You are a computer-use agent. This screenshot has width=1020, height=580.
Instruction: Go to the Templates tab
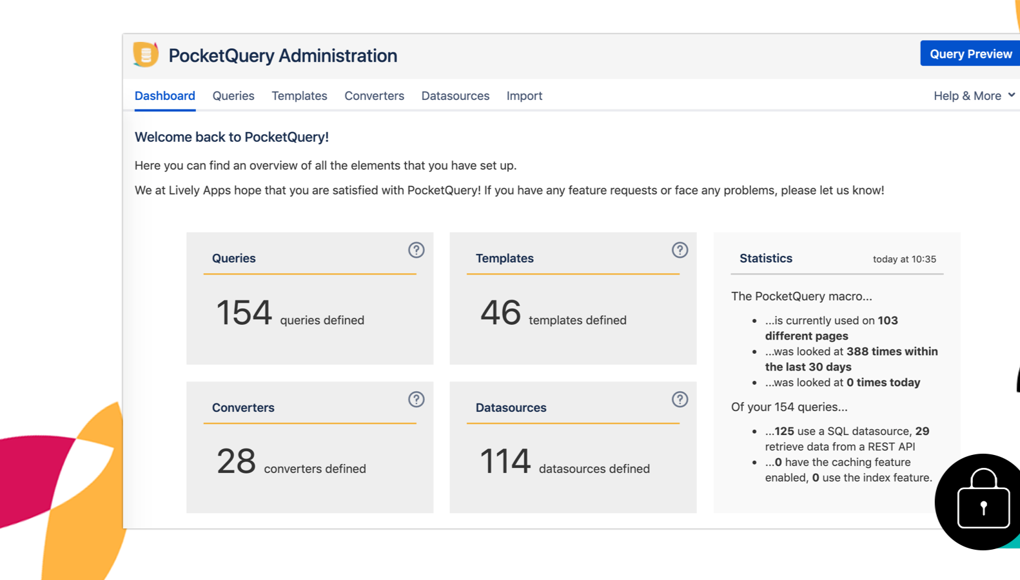tap(299, 96)
